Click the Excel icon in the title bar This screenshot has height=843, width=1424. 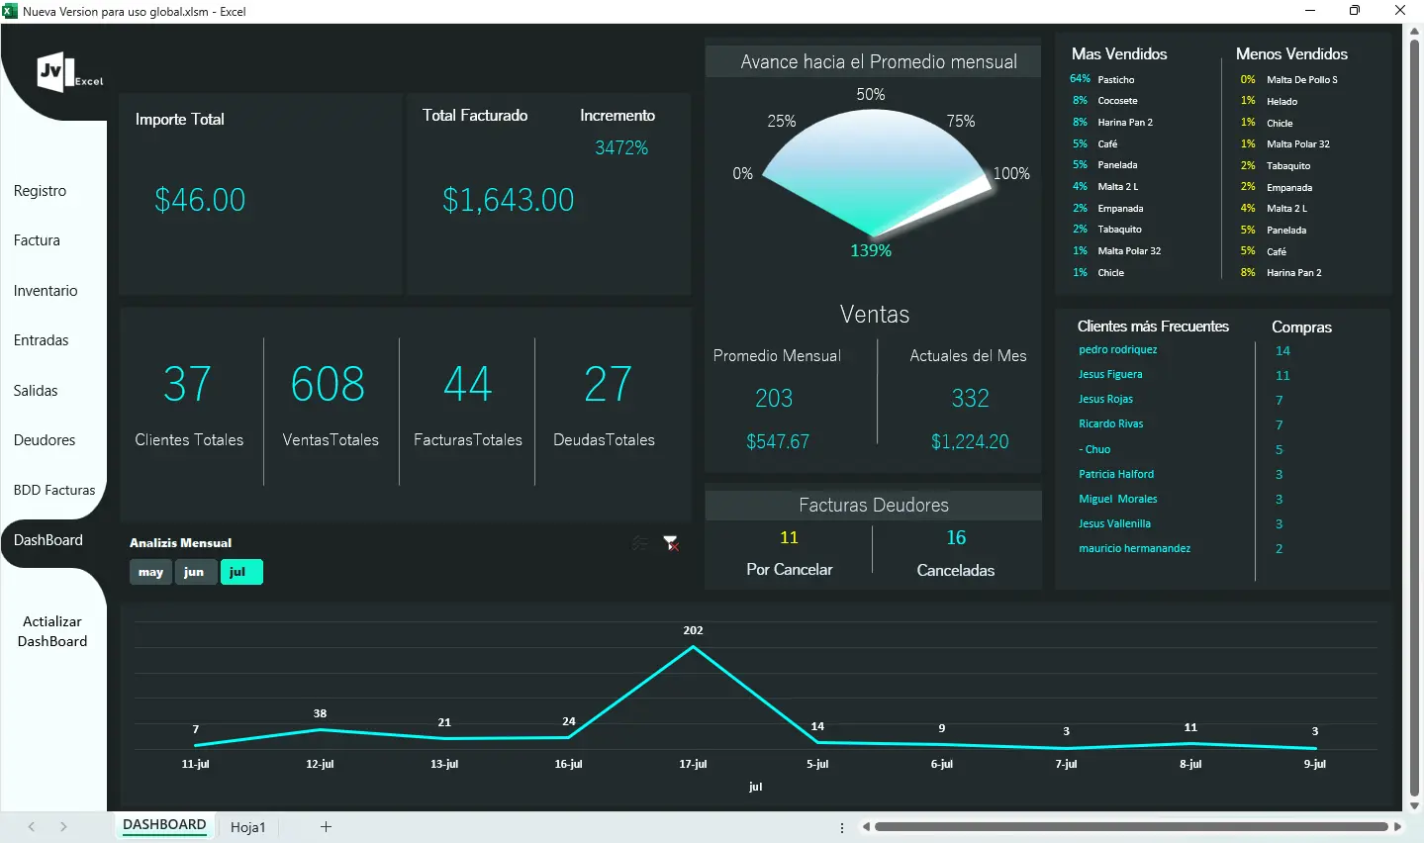click(10, 11)
